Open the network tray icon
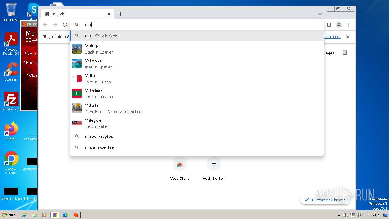The width and height of the screenshot is (389, 219). [353, 215]
